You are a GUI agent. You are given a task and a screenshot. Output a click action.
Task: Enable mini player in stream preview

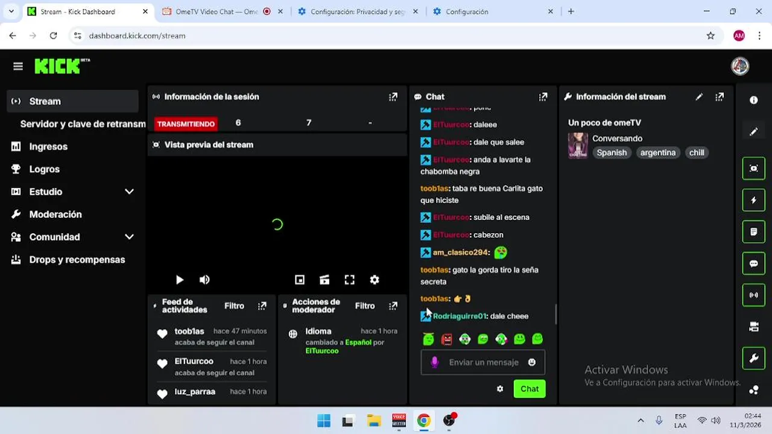point(300,280)
